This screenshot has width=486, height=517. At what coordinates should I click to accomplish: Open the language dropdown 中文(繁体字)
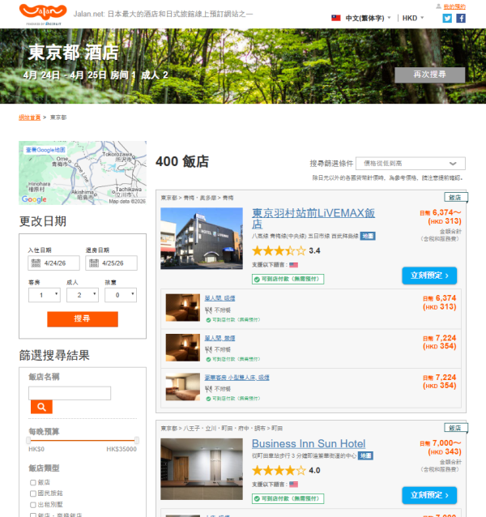point(368,18)
